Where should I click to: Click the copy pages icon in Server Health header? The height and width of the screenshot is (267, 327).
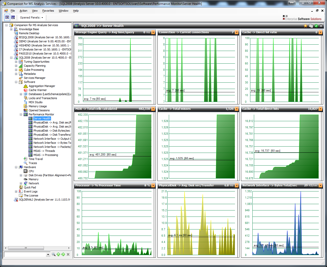pyautogui.click(x=311, y=26)
